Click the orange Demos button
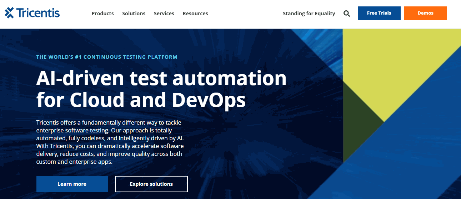 pyautogui.click(x=426, y=13)
